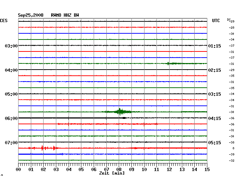The height and width of the screenshot is (179, 236).
Task: Click the station label RWMO HHZ BW
Action: [65, 15]
